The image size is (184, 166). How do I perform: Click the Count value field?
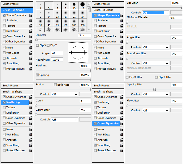point(85,101)
